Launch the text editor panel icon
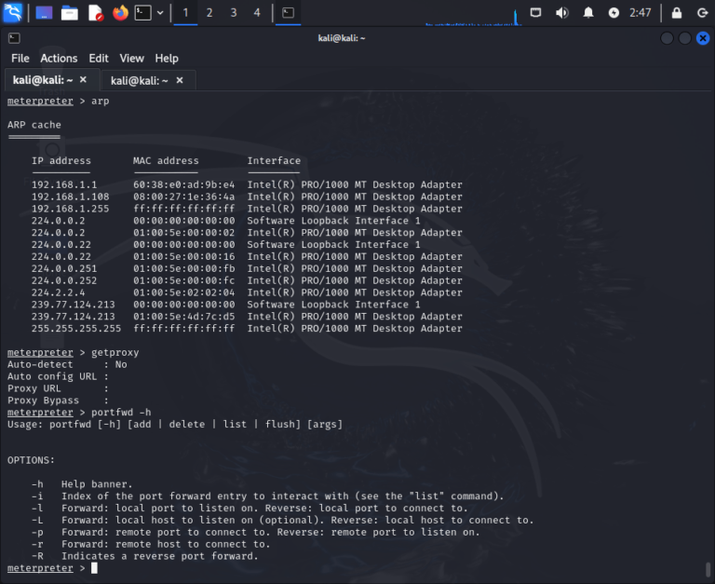 (x=95, y=13)
